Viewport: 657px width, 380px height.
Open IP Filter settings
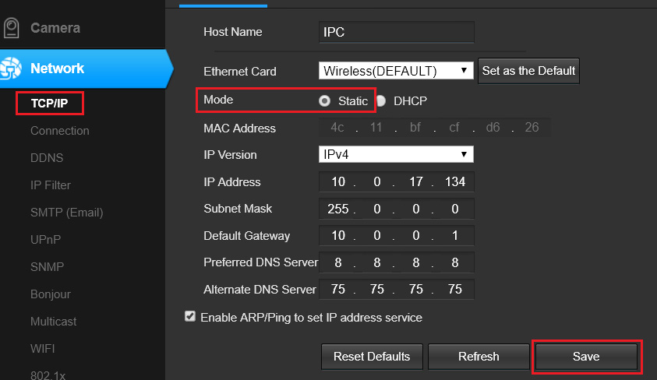point(51,185)
